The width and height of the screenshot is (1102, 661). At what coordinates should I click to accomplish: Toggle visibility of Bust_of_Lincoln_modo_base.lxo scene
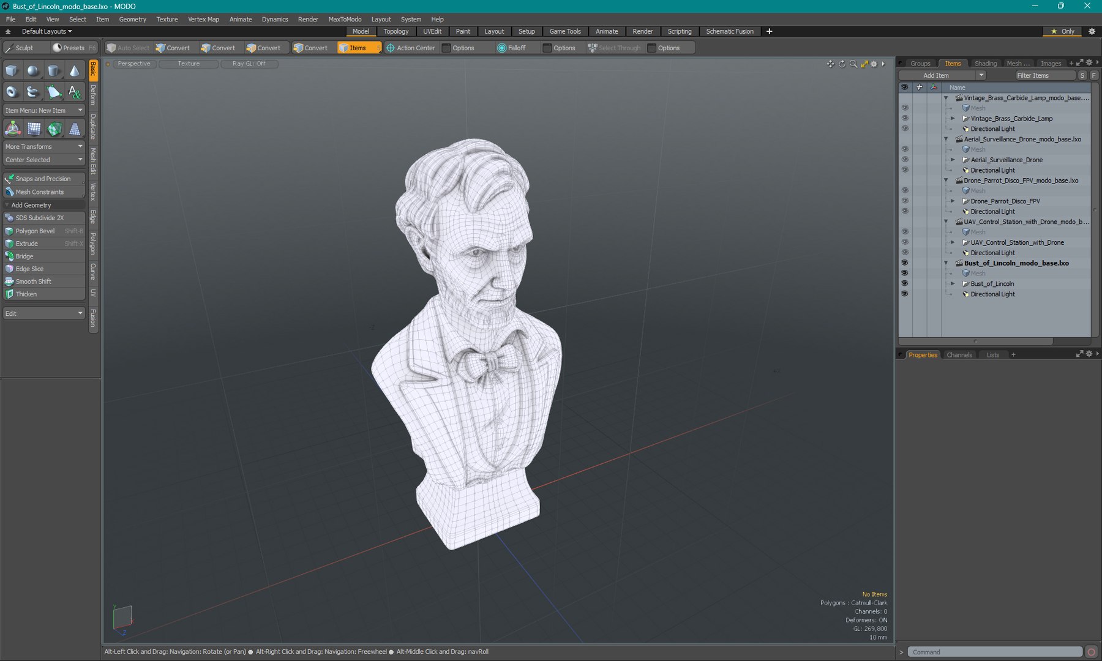click(904, 263)
